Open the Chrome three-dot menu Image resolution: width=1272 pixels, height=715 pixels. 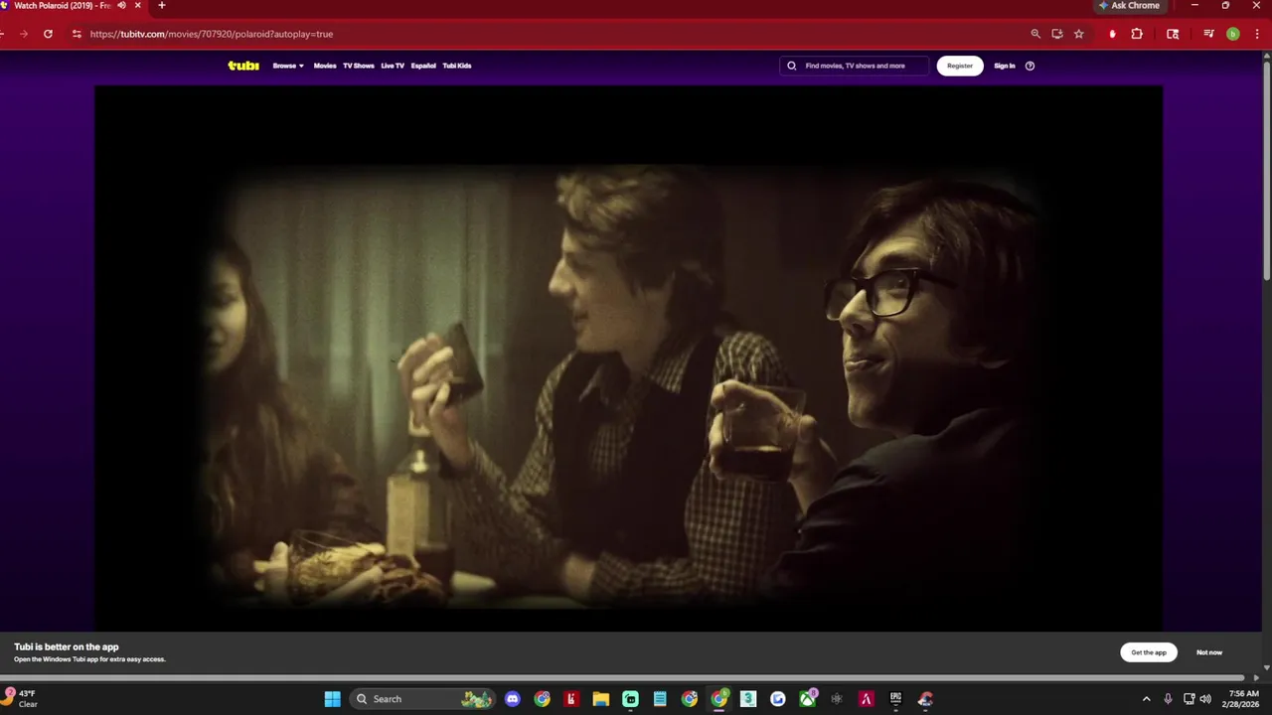point(1257,34)
